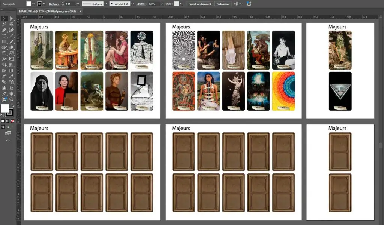Click the Opacité 100% input field
The image size is (384, 225).
tap(153, 4)
